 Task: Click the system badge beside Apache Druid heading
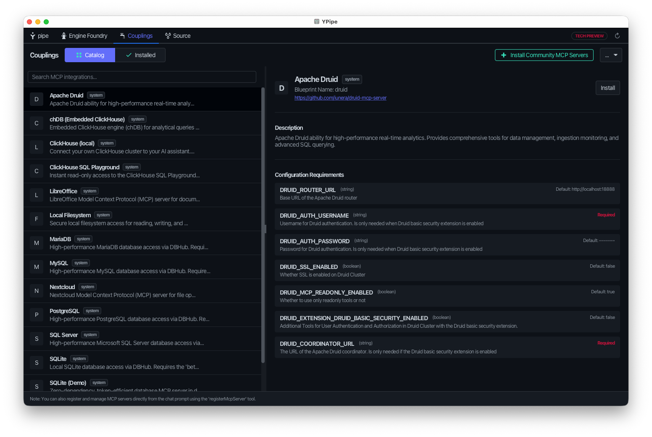pos(352,79)
